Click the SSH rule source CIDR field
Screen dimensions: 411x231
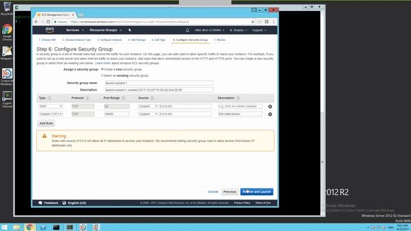point(185,106)
